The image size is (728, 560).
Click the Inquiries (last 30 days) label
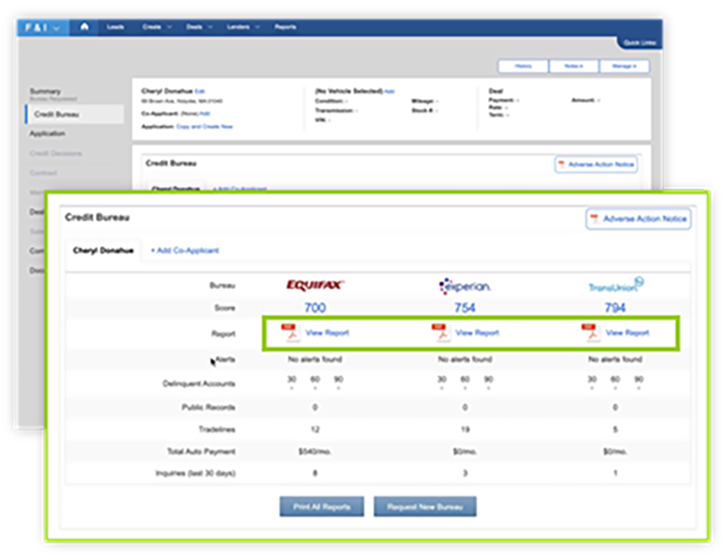(x=196, y=473)
